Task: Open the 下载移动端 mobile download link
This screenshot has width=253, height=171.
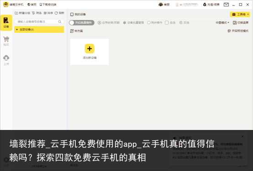Action: pos(48,5)
